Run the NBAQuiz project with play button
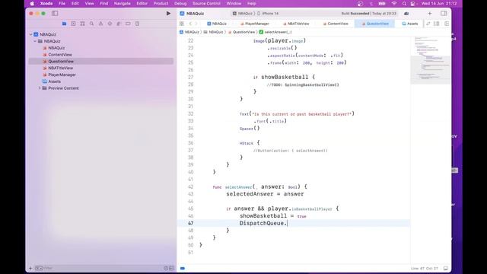Screen dimensions: 487x274 (168, 14)
